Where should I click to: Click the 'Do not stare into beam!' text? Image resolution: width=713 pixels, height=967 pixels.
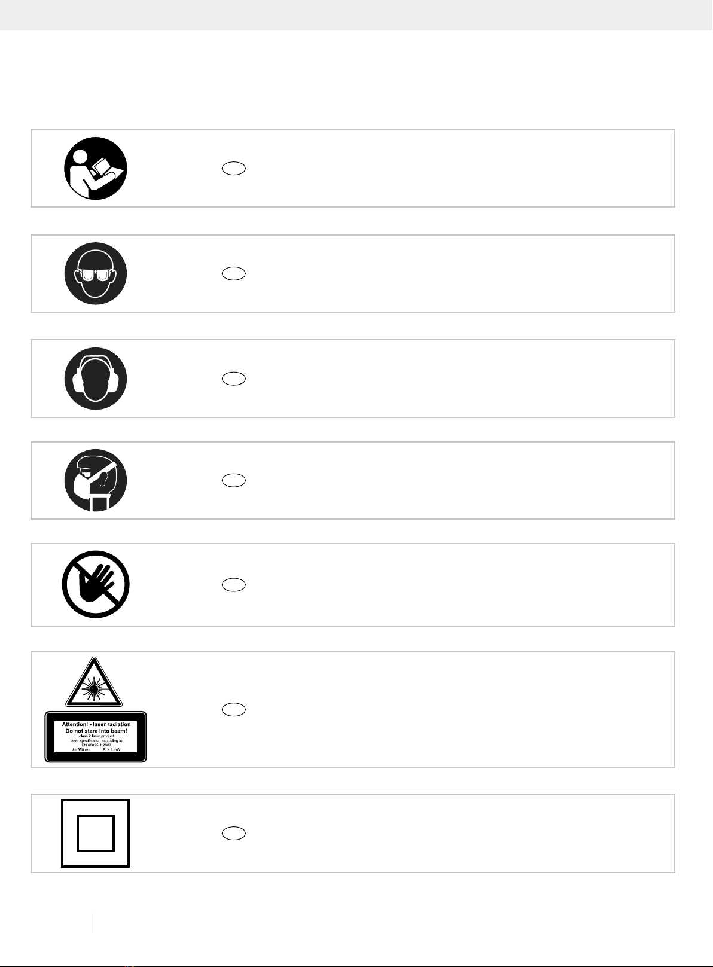[96, 731]
